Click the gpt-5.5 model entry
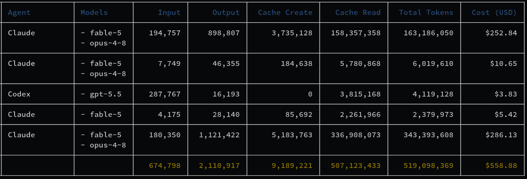This screenshot has height=179, width=527. coord(101,94)
